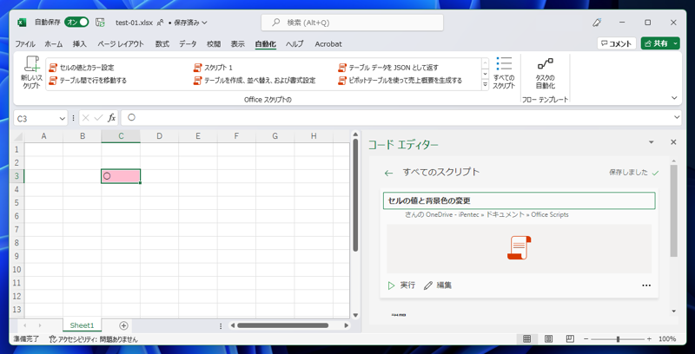Click the save icon beside AutoSave toggle

(100, 23)
